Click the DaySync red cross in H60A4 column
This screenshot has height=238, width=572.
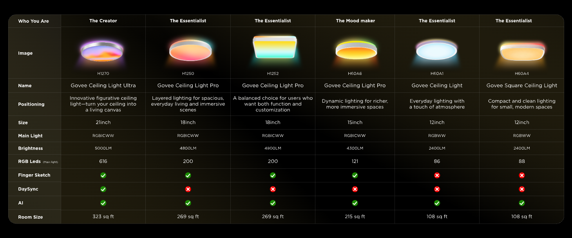tap(522, 189)
